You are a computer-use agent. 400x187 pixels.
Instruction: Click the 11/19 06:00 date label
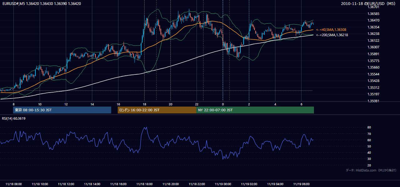301,184
